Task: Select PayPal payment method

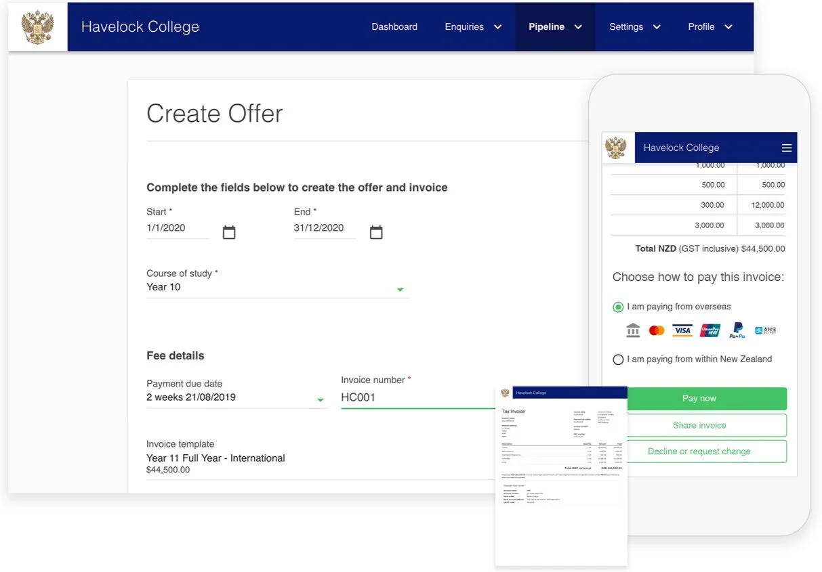Action: pos(736,330)
